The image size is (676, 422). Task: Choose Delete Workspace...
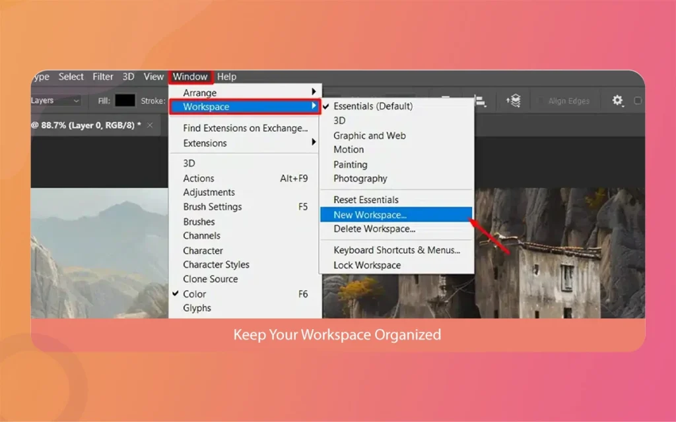(396, 229)
